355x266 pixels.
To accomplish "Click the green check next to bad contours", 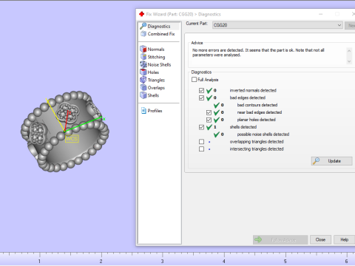I will click(x=217, y=105).
